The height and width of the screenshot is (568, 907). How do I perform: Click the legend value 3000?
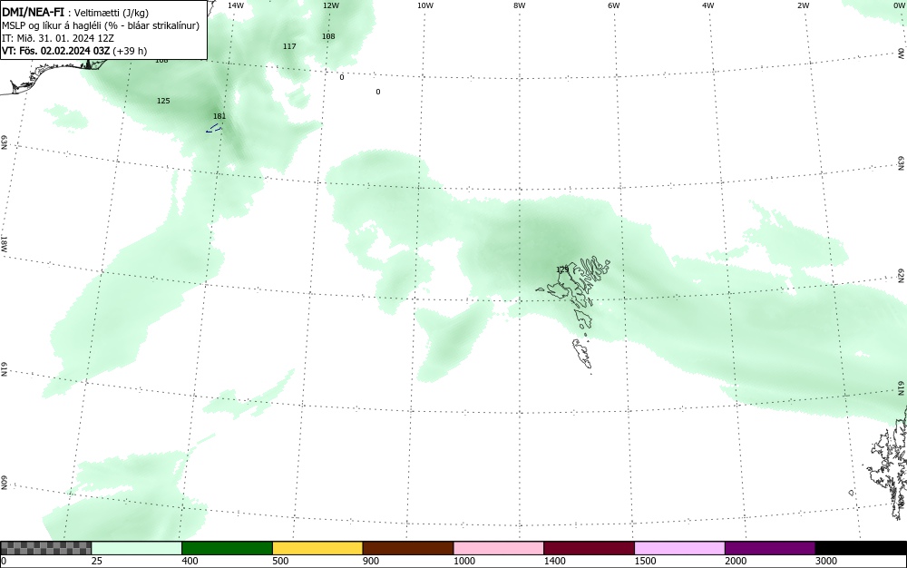826,561
